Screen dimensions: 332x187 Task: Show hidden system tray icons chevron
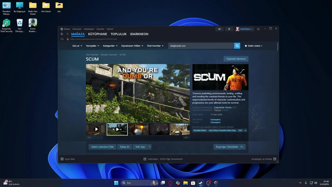pos(300,183)
